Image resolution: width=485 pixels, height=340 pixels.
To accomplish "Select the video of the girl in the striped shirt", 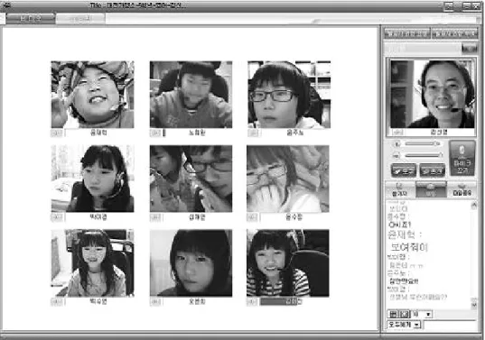I will (288, 262).
